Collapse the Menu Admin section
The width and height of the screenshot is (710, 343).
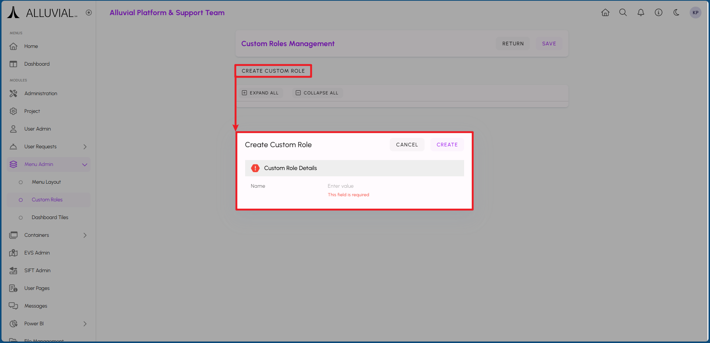[85, 164]
